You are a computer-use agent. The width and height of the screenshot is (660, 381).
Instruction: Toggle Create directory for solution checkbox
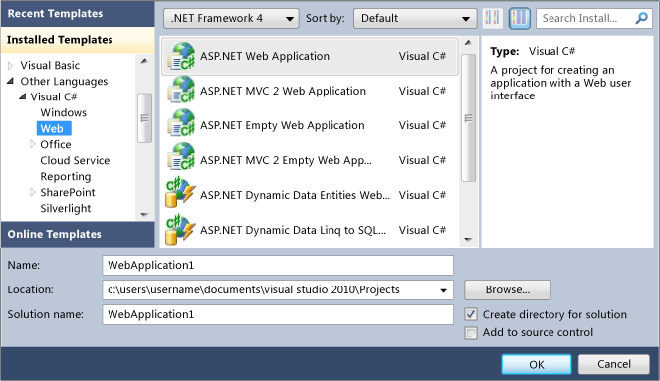pos(471,314)
